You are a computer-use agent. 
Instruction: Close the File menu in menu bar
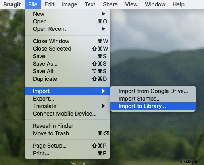click(33, 4)
